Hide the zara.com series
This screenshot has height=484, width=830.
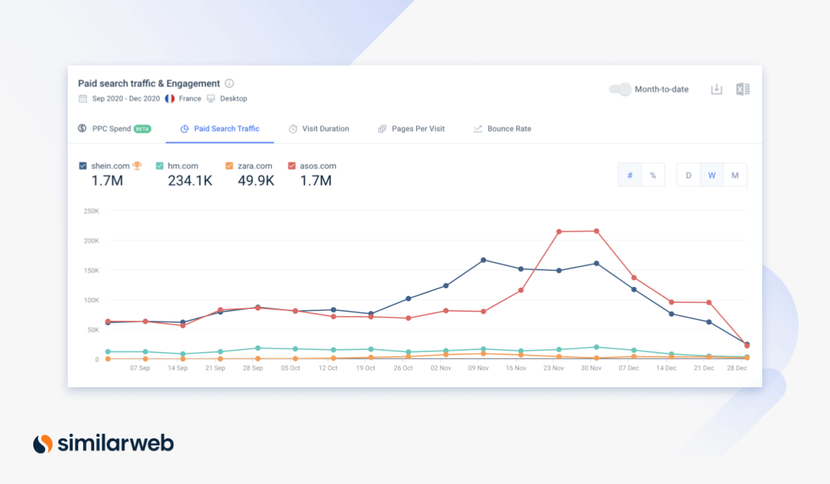pyautogui.click(x=230, y=166)
